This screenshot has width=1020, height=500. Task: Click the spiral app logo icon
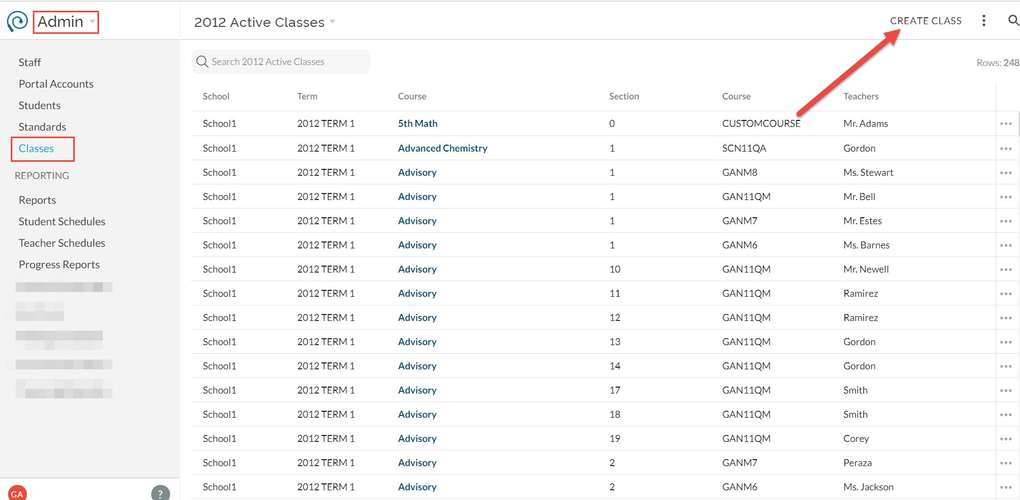[x=17, y=22]
